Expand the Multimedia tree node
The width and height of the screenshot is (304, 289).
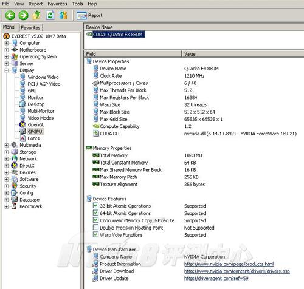(x=7, y=145)
